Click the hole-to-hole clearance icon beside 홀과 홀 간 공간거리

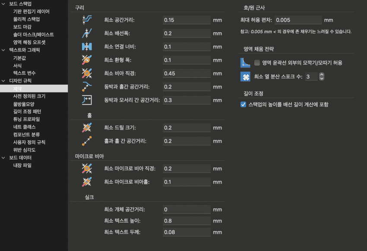(87, 141)
